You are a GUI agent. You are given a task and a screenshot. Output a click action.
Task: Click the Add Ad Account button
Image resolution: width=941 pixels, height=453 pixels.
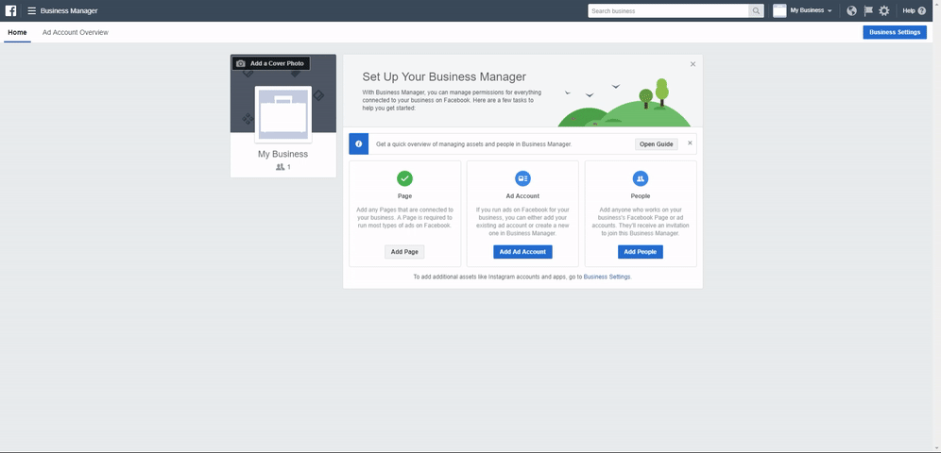(x=522, y=252)
